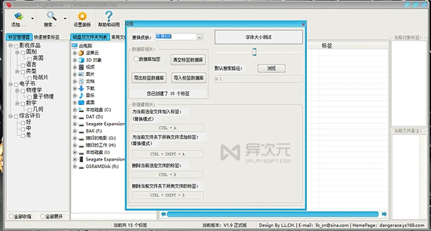Select the BAK (F:) drive icon
This screenshot has height=231, width=431.
[81, 132]
